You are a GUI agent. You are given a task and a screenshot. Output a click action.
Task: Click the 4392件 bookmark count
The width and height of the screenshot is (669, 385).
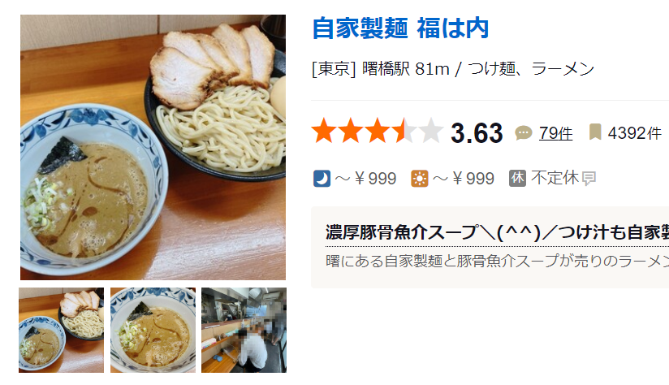tap(634, 133)
